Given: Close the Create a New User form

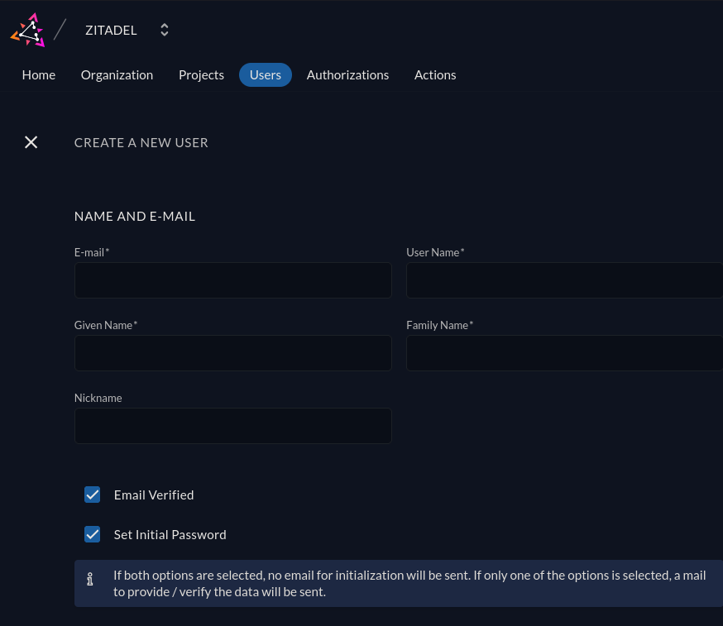Looking at the screenshot, I should click(31, 142).
